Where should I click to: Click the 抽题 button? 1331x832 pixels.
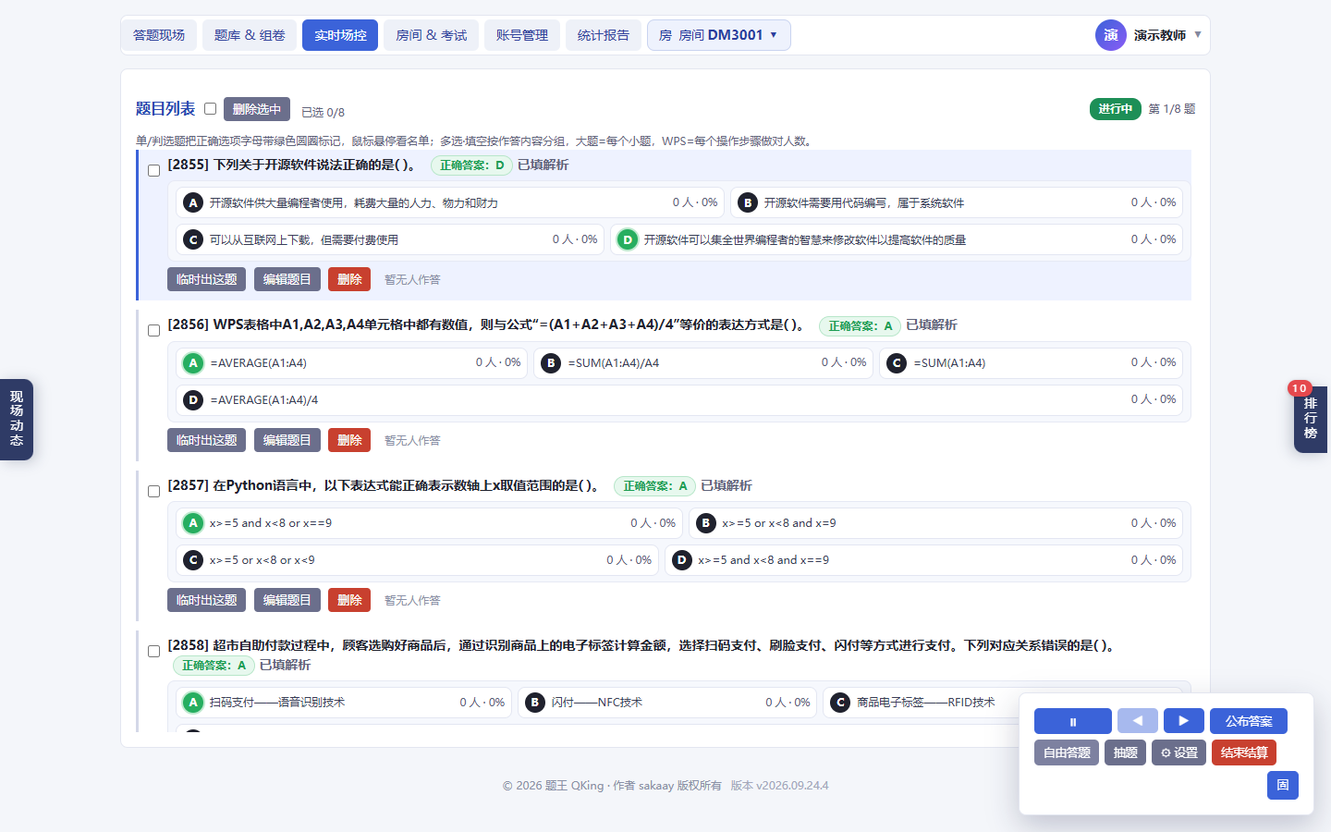tap(1126, 752)
